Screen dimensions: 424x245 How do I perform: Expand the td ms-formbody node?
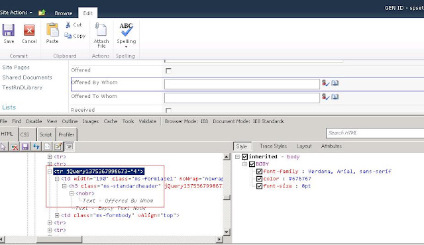coord(57,215)
